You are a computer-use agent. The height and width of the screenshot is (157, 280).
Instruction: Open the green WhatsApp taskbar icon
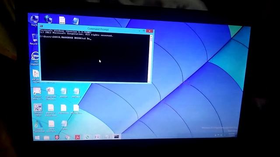[87, 137]
